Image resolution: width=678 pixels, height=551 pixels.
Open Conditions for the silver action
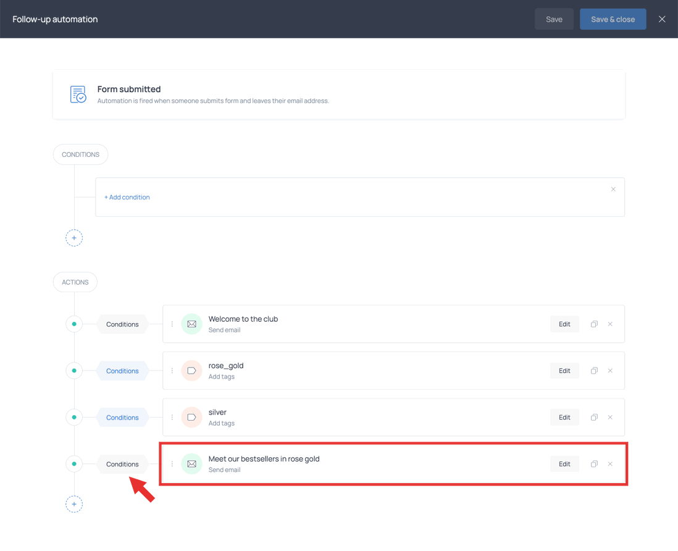point(122,417)
